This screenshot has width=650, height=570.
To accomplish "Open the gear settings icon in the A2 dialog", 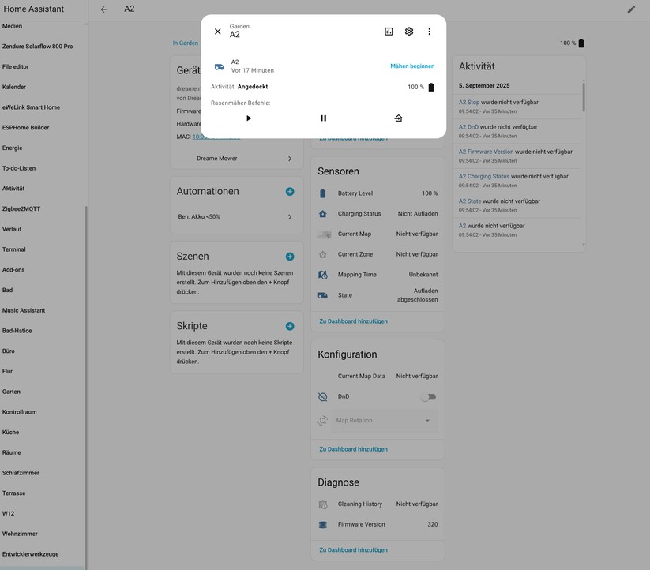I will pyautogui.click(x=408, y=31).
